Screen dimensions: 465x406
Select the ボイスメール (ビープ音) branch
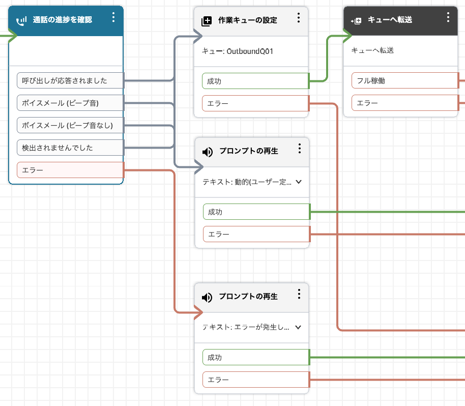click(x=70, y=103)
